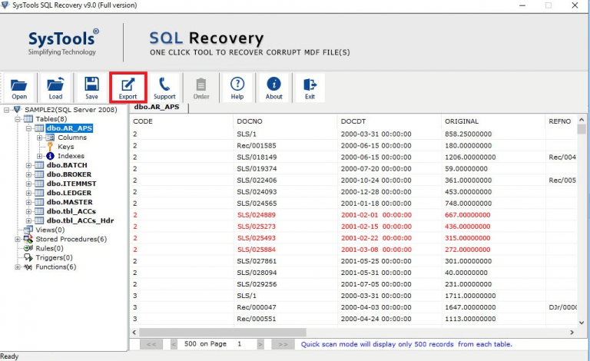Select dbo.MASTER in the tree
The width and height of the screenshot is (590, 361).
[70, 202]
